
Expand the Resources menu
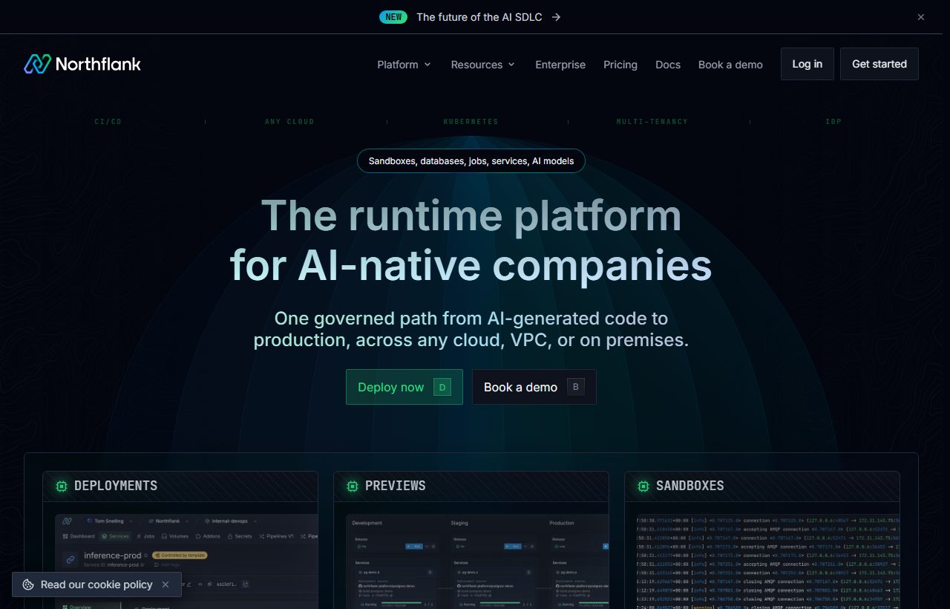coord(482,65)
